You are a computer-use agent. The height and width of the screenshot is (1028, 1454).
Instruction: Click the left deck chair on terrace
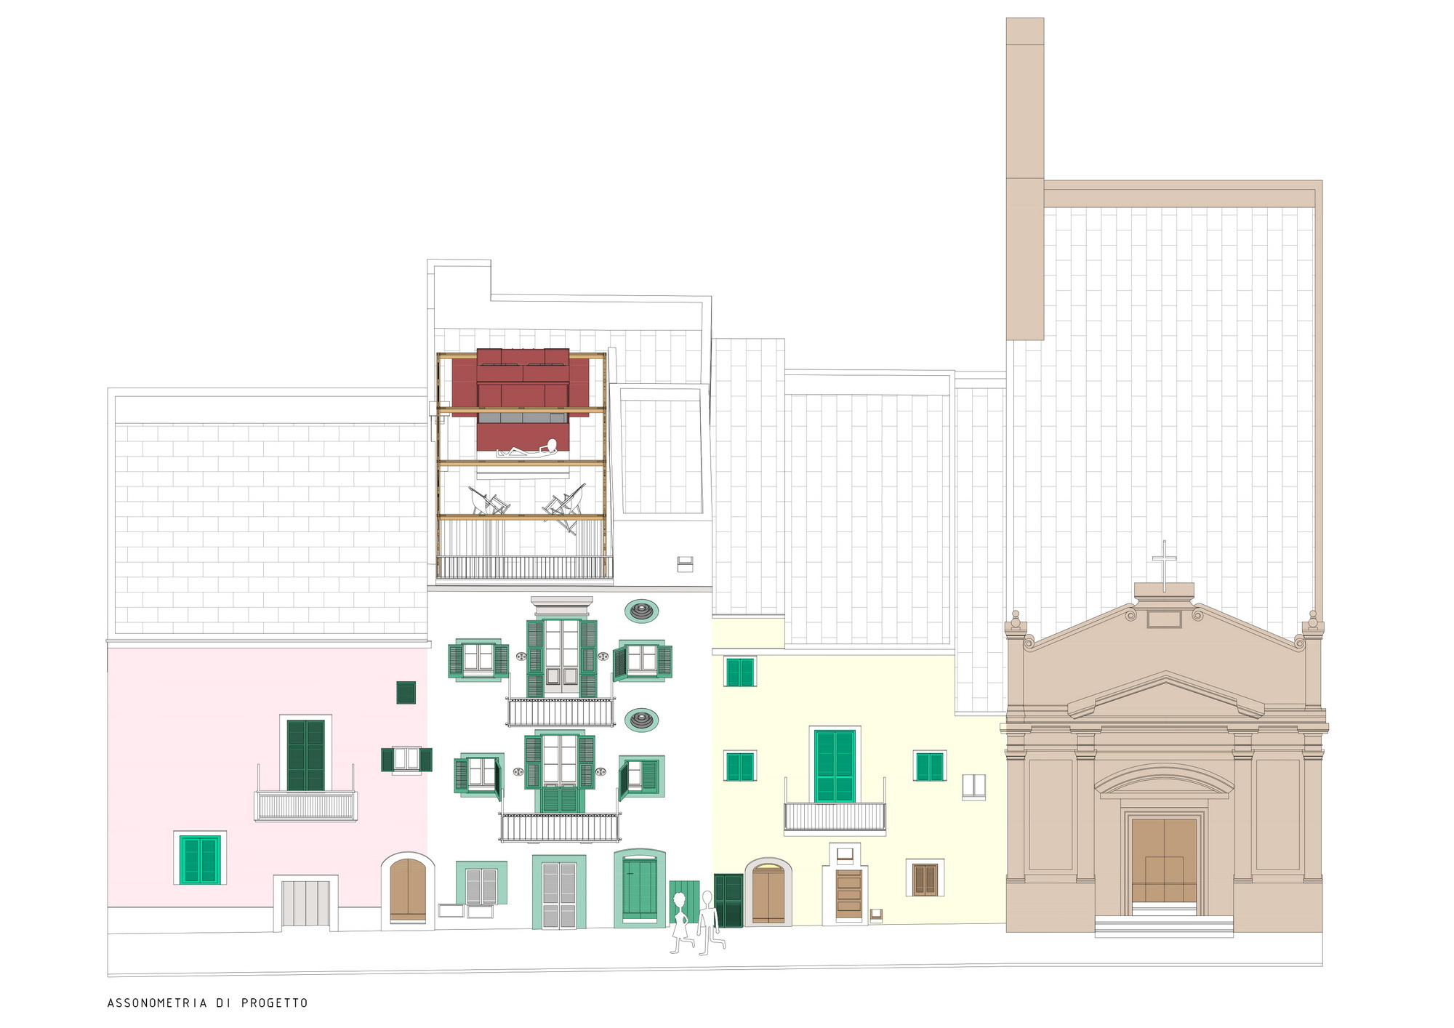click(489, 501)
